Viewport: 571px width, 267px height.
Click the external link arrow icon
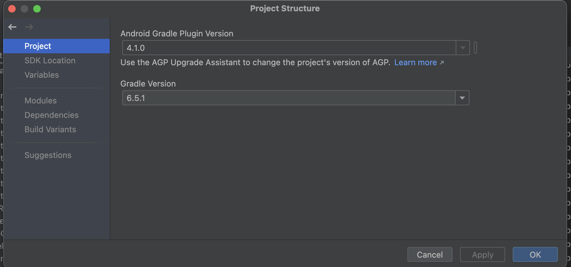442,63
